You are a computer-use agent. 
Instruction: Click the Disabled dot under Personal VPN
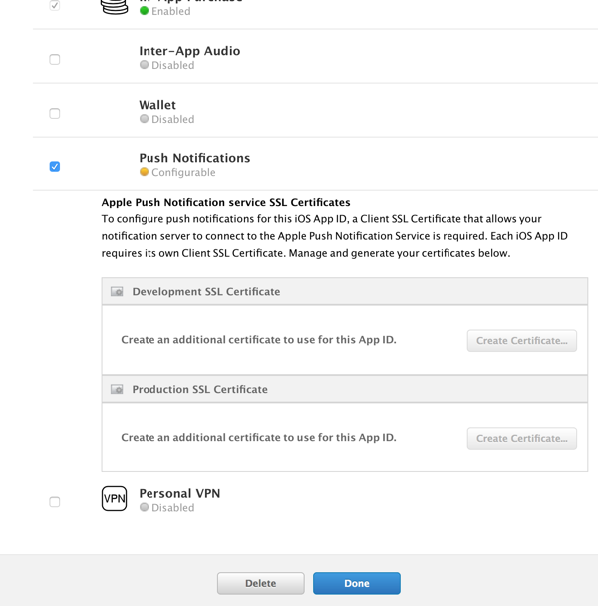145,507
